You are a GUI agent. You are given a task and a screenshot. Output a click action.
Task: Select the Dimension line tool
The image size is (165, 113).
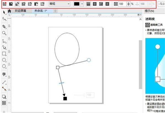coord(4,82)
